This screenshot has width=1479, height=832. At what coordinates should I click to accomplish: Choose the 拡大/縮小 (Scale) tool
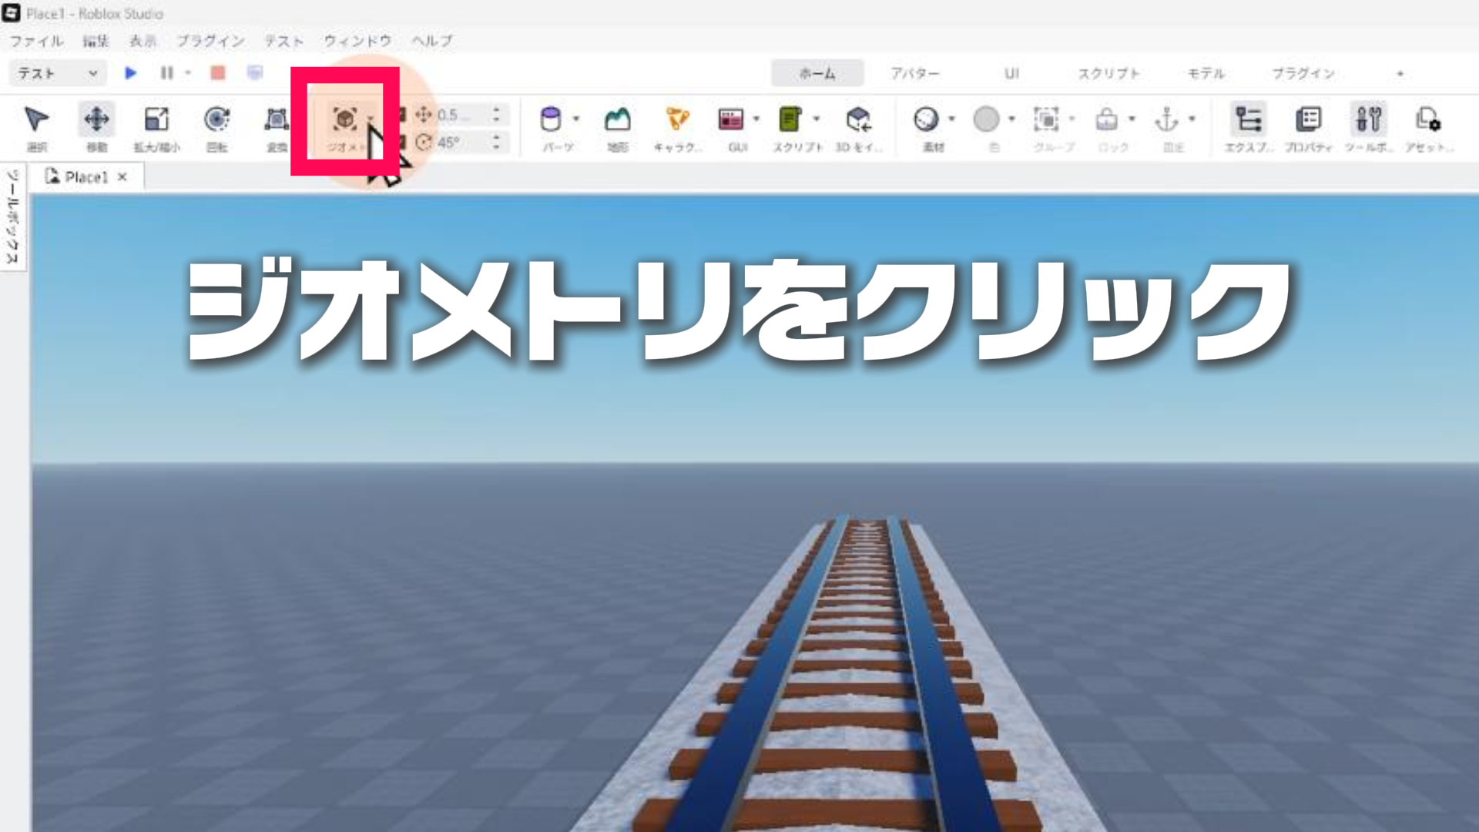click(156, 120)
